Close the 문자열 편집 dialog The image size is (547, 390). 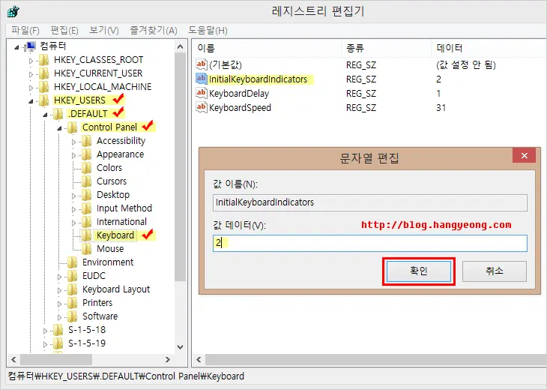point(524,156)
